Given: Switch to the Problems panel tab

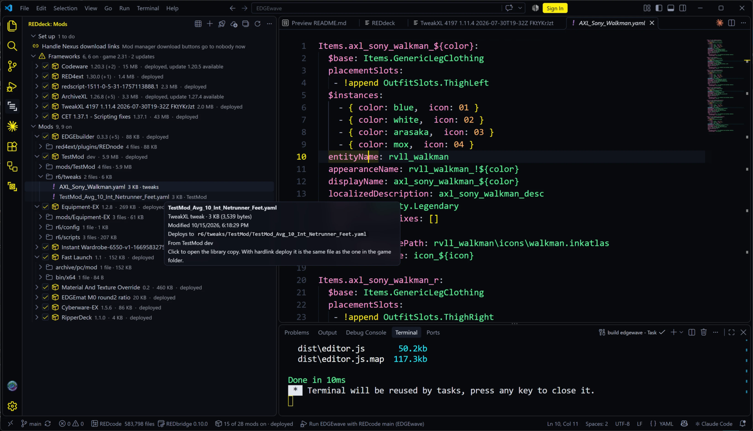Looking at the screenshot, I should 296,332.
